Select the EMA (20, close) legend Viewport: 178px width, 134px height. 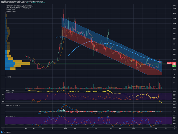tap(11, 10)
